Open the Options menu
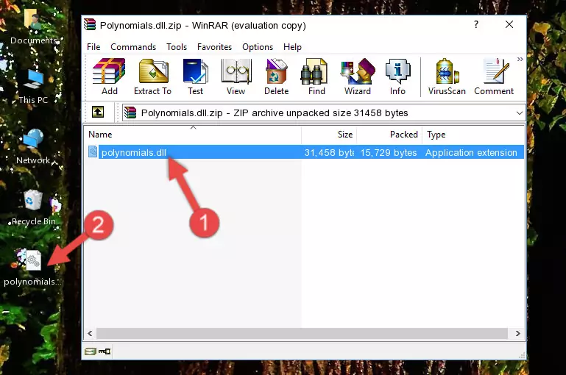This screenshot has width=566, height=375. pos(258,47)
